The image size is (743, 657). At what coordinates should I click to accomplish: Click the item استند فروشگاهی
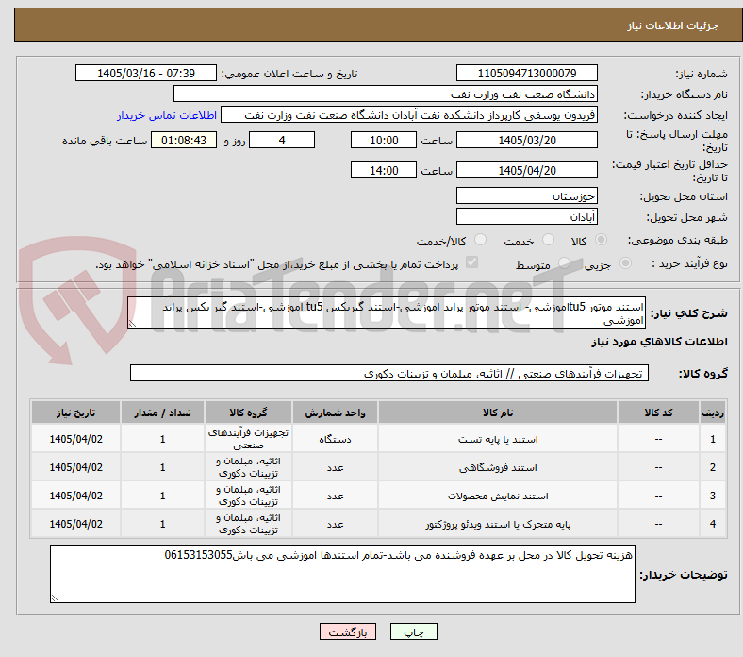click(x=498, y=467)
